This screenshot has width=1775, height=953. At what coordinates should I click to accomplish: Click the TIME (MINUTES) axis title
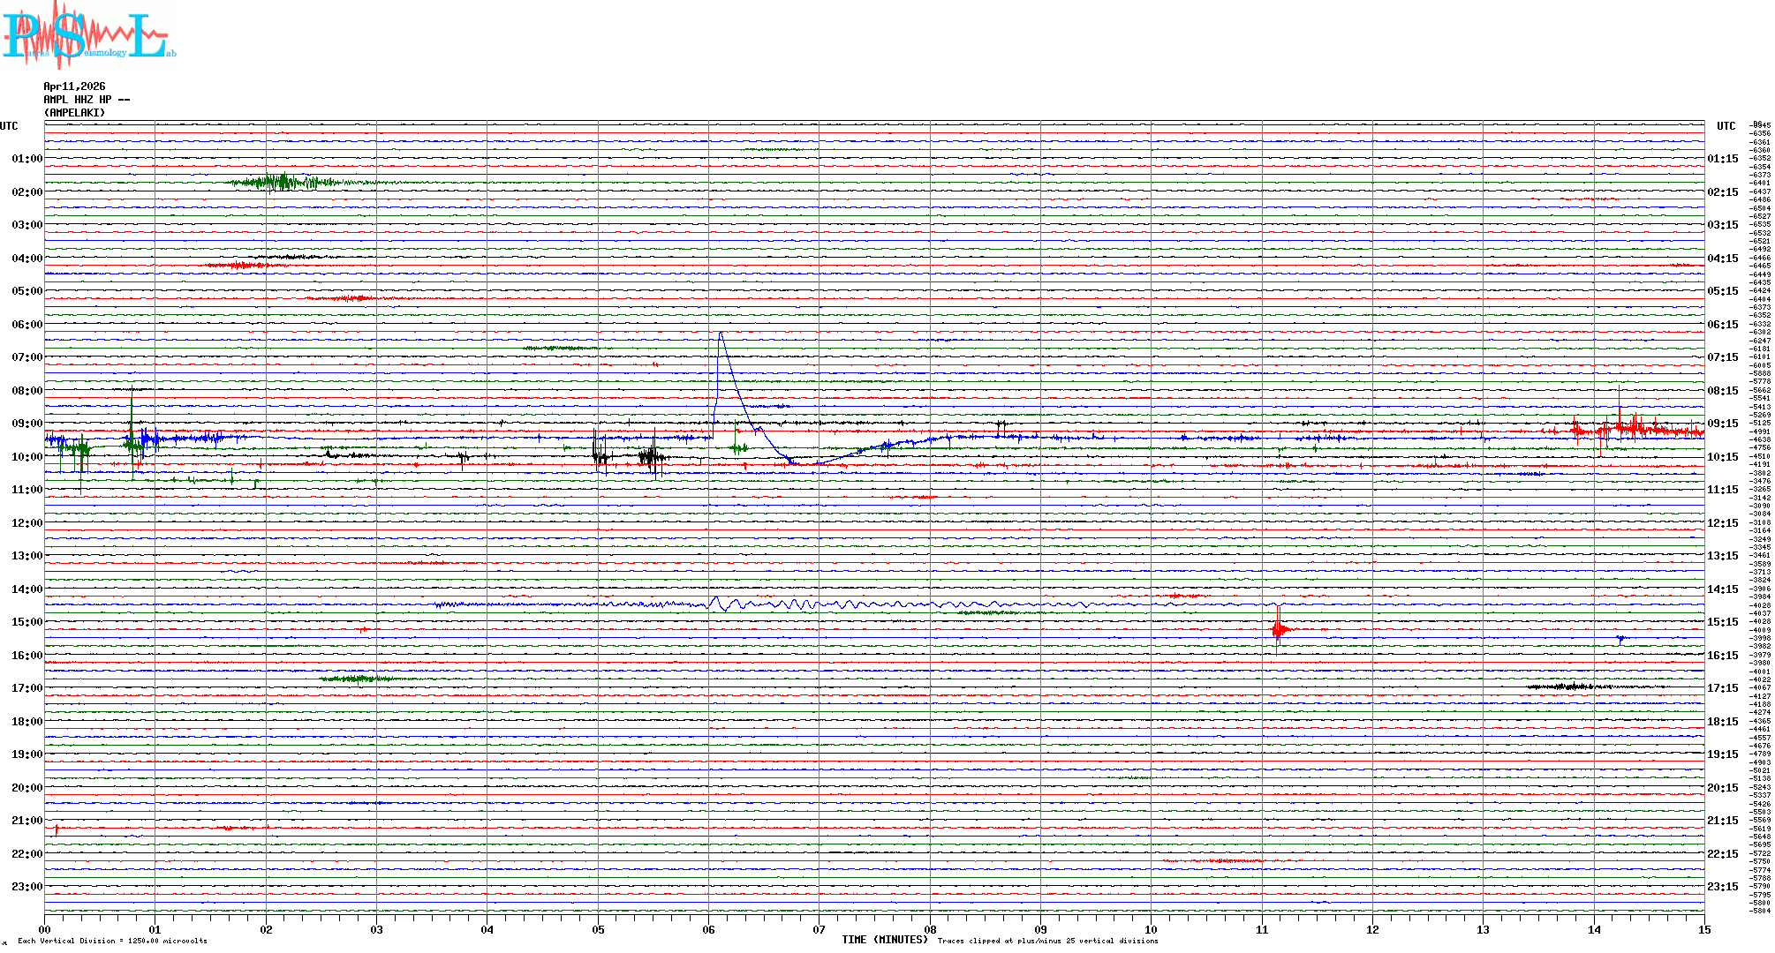tap(884, 940)
